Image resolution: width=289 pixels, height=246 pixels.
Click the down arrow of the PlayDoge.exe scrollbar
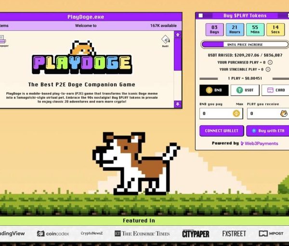(x=178, y=104)
